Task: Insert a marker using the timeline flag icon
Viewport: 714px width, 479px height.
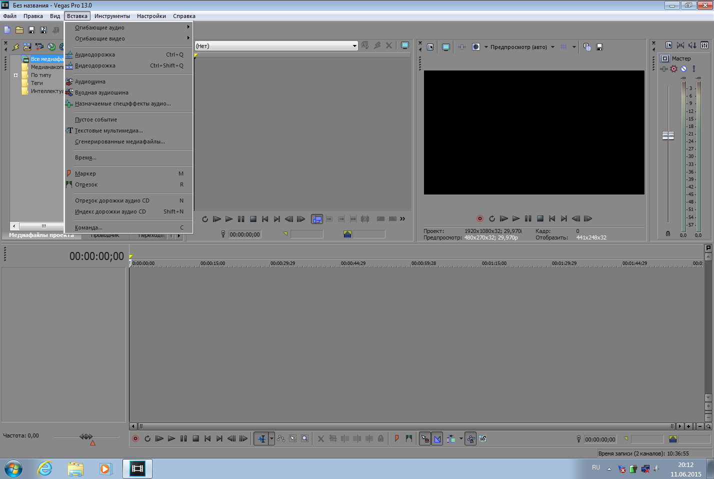Action: click(x=396, y=438)
